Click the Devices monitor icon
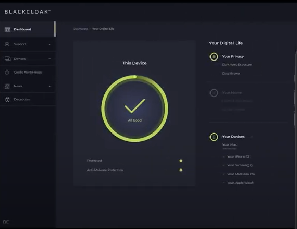Screen dimensions: 297x229 [8, 59]
